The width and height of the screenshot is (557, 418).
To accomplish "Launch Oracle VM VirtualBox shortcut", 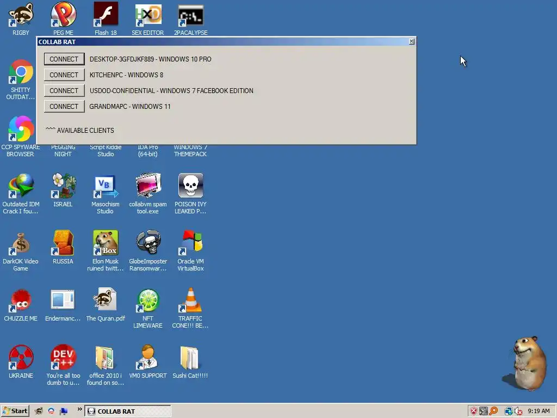I will pos(191,243).
